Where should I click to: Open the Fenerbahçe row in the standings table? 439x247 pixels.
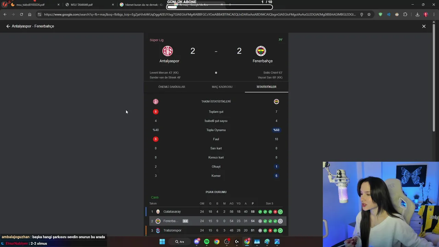(x=216, y=221)
